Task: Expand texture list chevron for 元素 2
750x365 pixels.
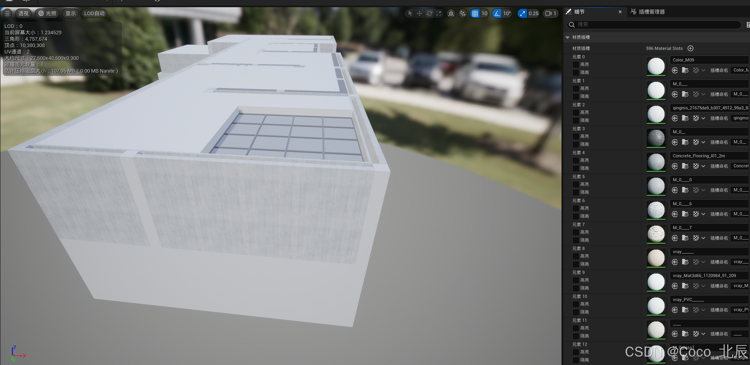Action: 703,118
